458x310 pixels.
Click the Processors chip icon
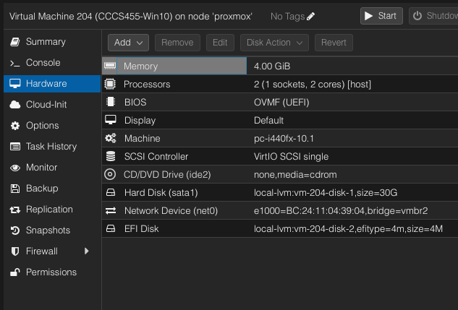pos(110,84)
